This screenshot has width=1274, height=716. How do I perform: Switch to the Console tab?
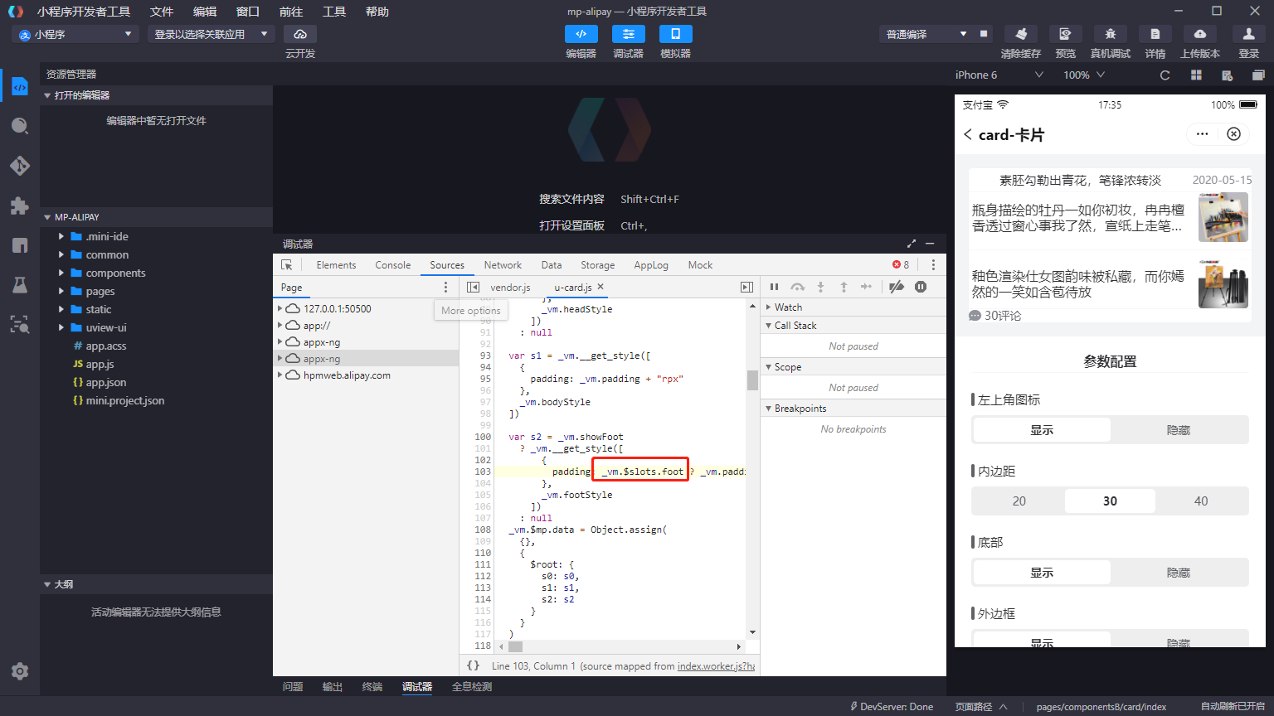pyautogui.click(x=392, y=265)
